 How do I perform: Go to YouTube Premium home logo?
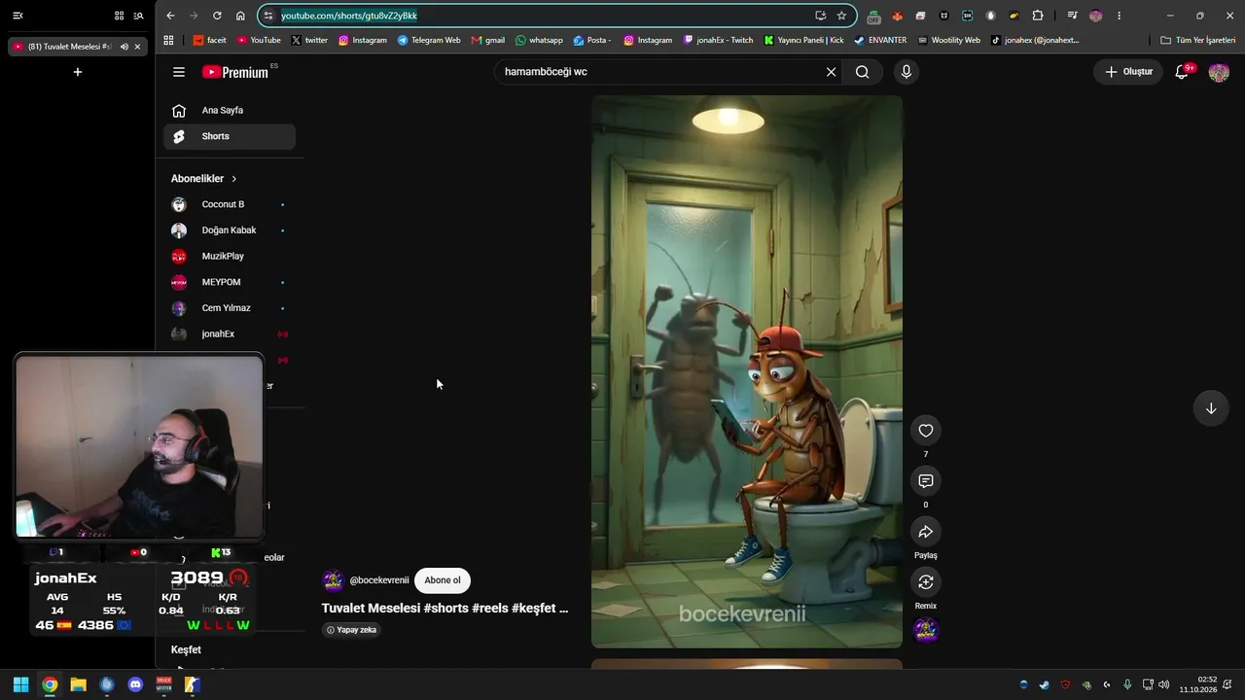[235, 72]
